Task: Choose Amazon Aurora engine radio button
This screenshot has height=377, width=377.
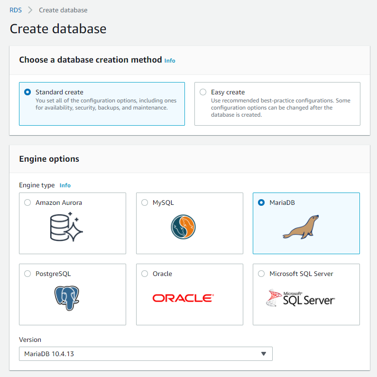Action: pyautogui.click(x=28, y=202)
